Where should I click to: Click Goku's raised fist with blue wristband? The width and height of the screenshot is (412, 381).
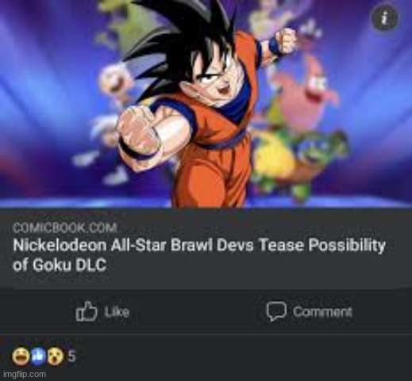point(283,42)
